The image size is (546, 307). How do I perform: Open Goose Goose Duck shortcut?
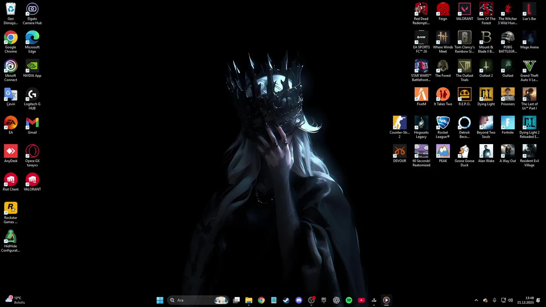[465, 156]
